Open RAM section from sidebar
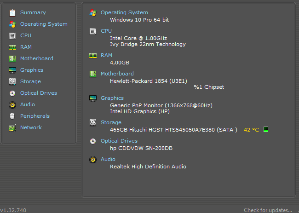Screen dimensions: 299x213 [x=26, y=47]
